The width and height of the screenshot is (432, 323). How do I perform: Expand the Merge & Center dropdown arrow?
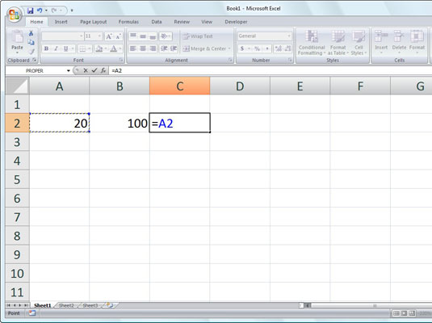[229, 48]
